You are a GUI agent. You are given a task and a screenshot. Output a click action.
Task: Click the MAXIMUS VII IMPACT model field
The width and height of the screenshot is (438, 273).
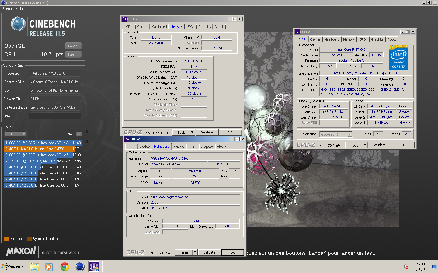pyautogui.click(x=179, y=164)
